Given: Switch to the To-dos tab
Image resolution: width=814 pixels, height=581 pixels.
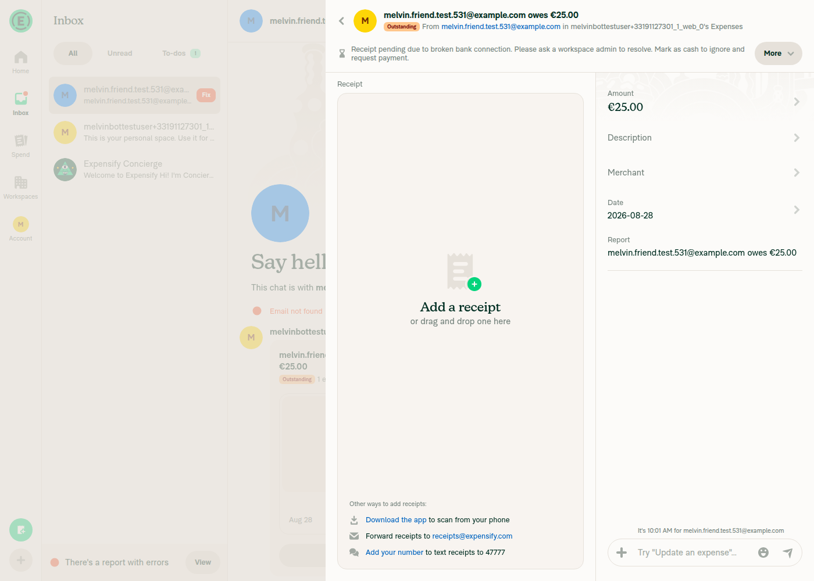Looking at the screenshot, I should (181, 53).
